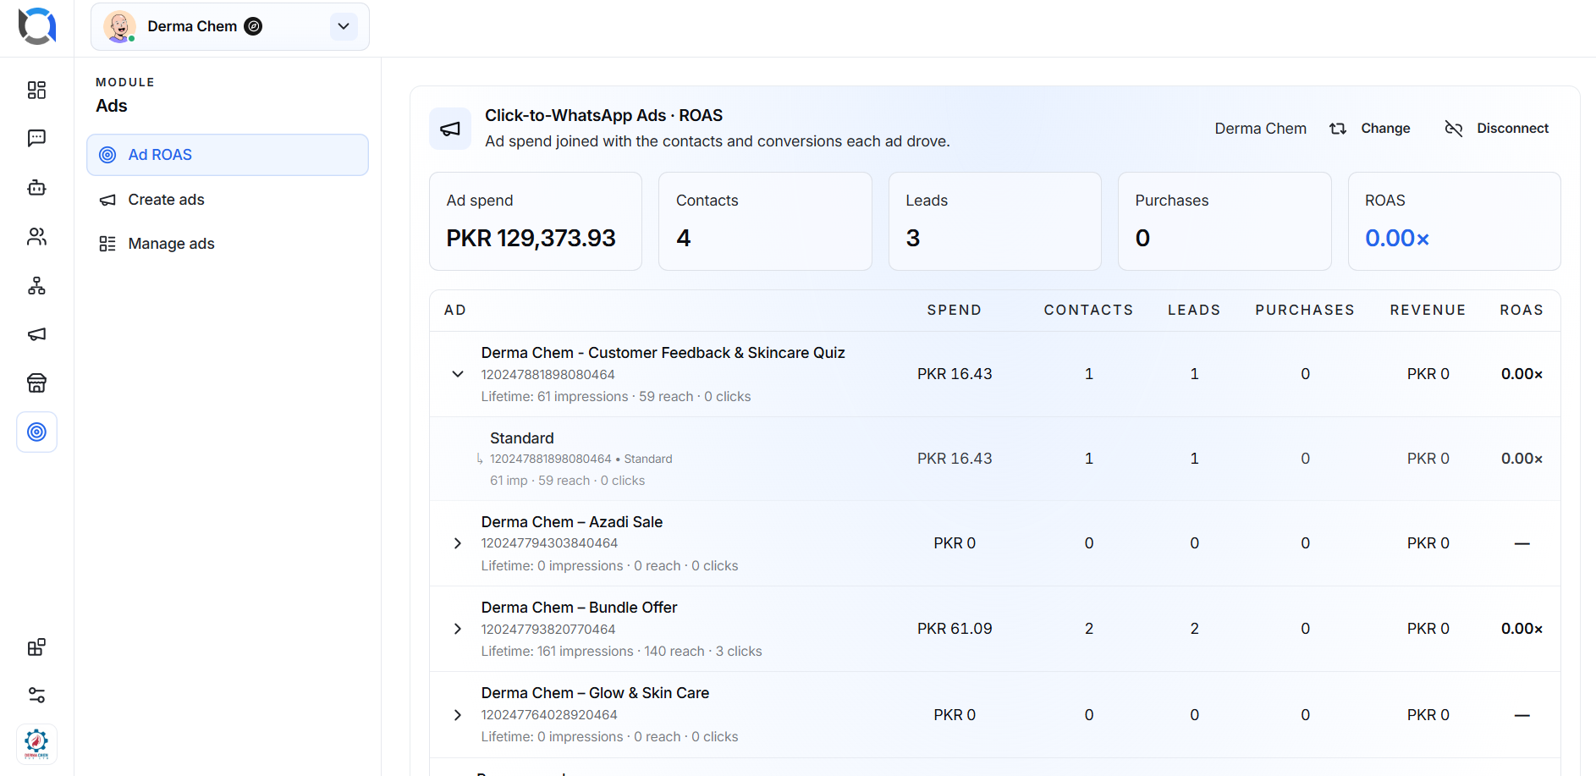Open the dashboard grid icon in sidebar
The height and width of the screenshot is (776, 1596).
point(36,91)
